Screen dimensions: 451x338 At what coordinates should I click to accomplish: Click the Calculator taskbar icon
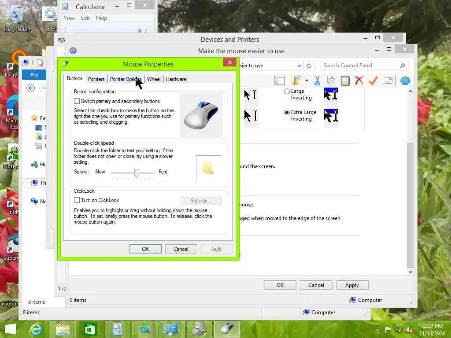pos(117,329)
